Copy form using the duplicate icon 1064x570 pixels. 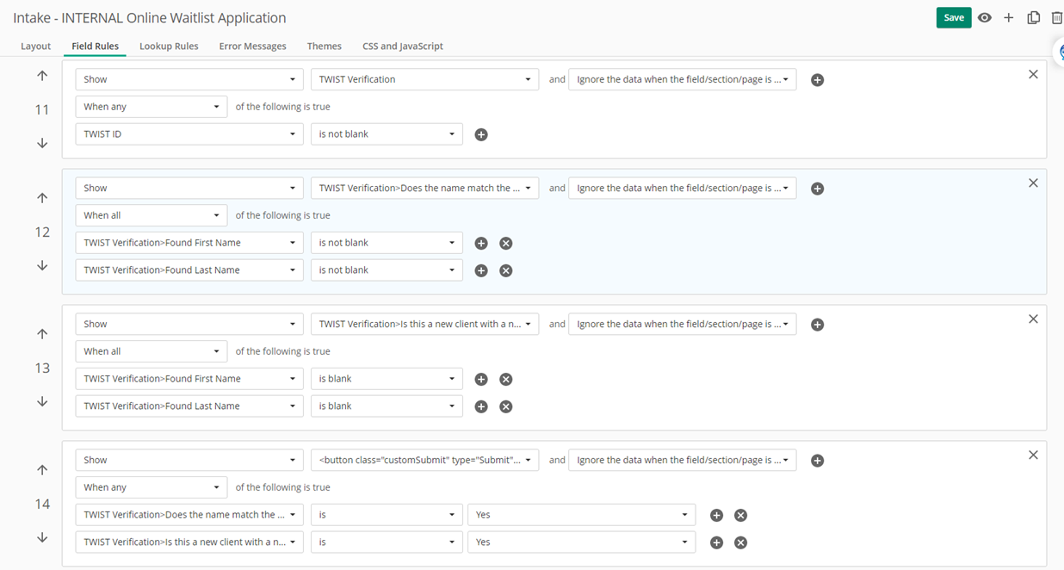(x=1033, y=17)
